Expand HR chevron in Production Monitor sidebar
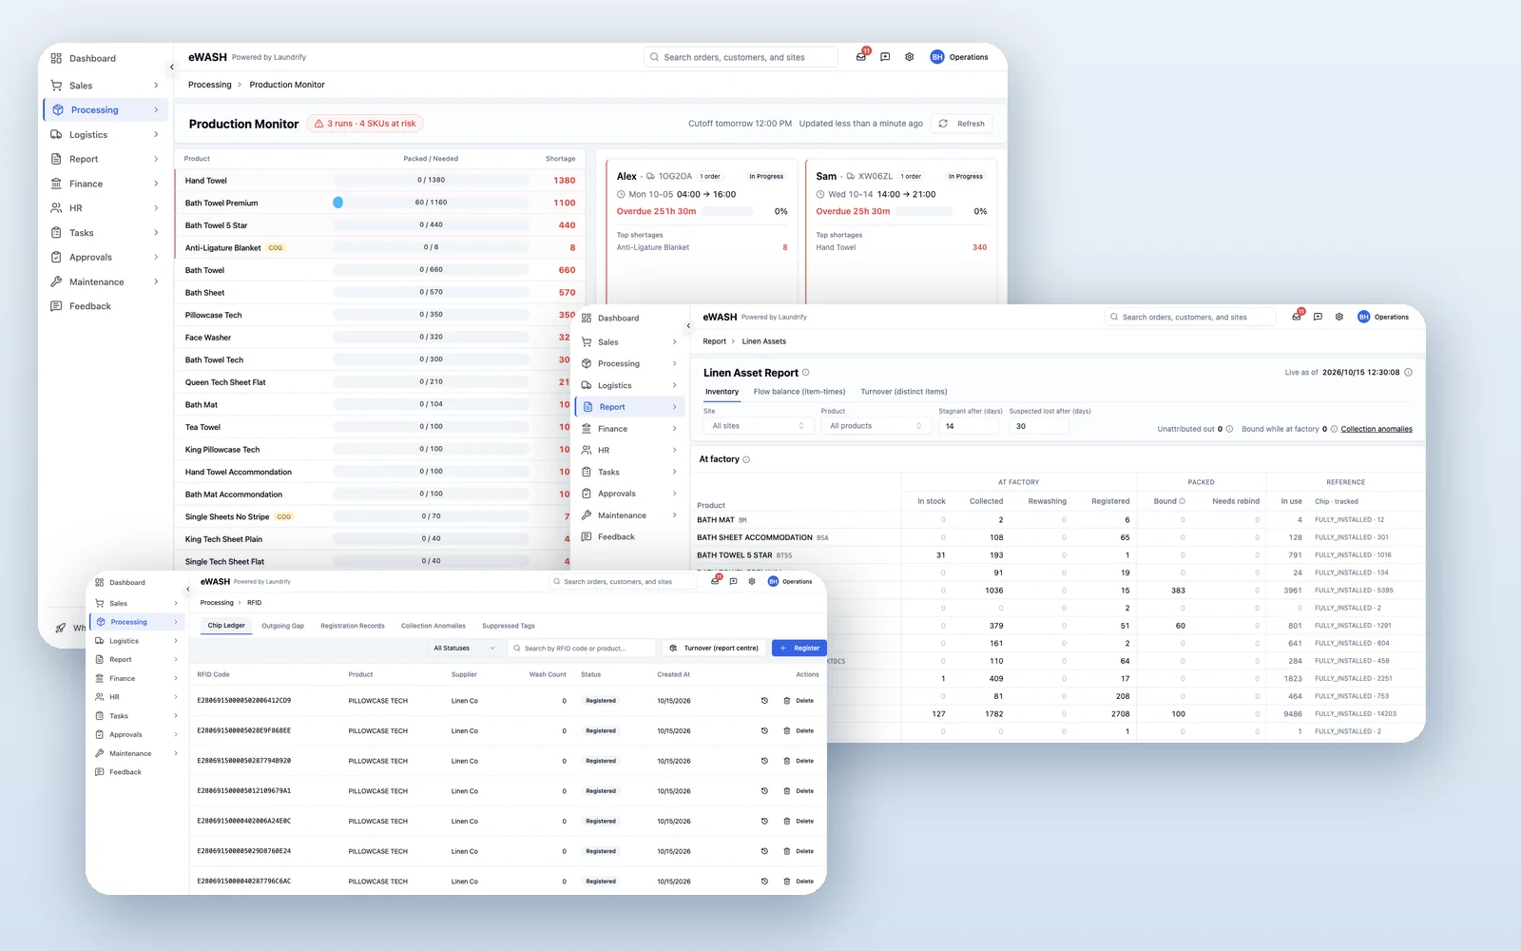Viewport: 1521px width, 951px height. [x=156, y=208]
